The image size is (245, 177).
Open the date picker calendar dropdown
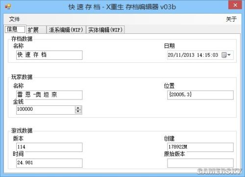tap(226, 55)
